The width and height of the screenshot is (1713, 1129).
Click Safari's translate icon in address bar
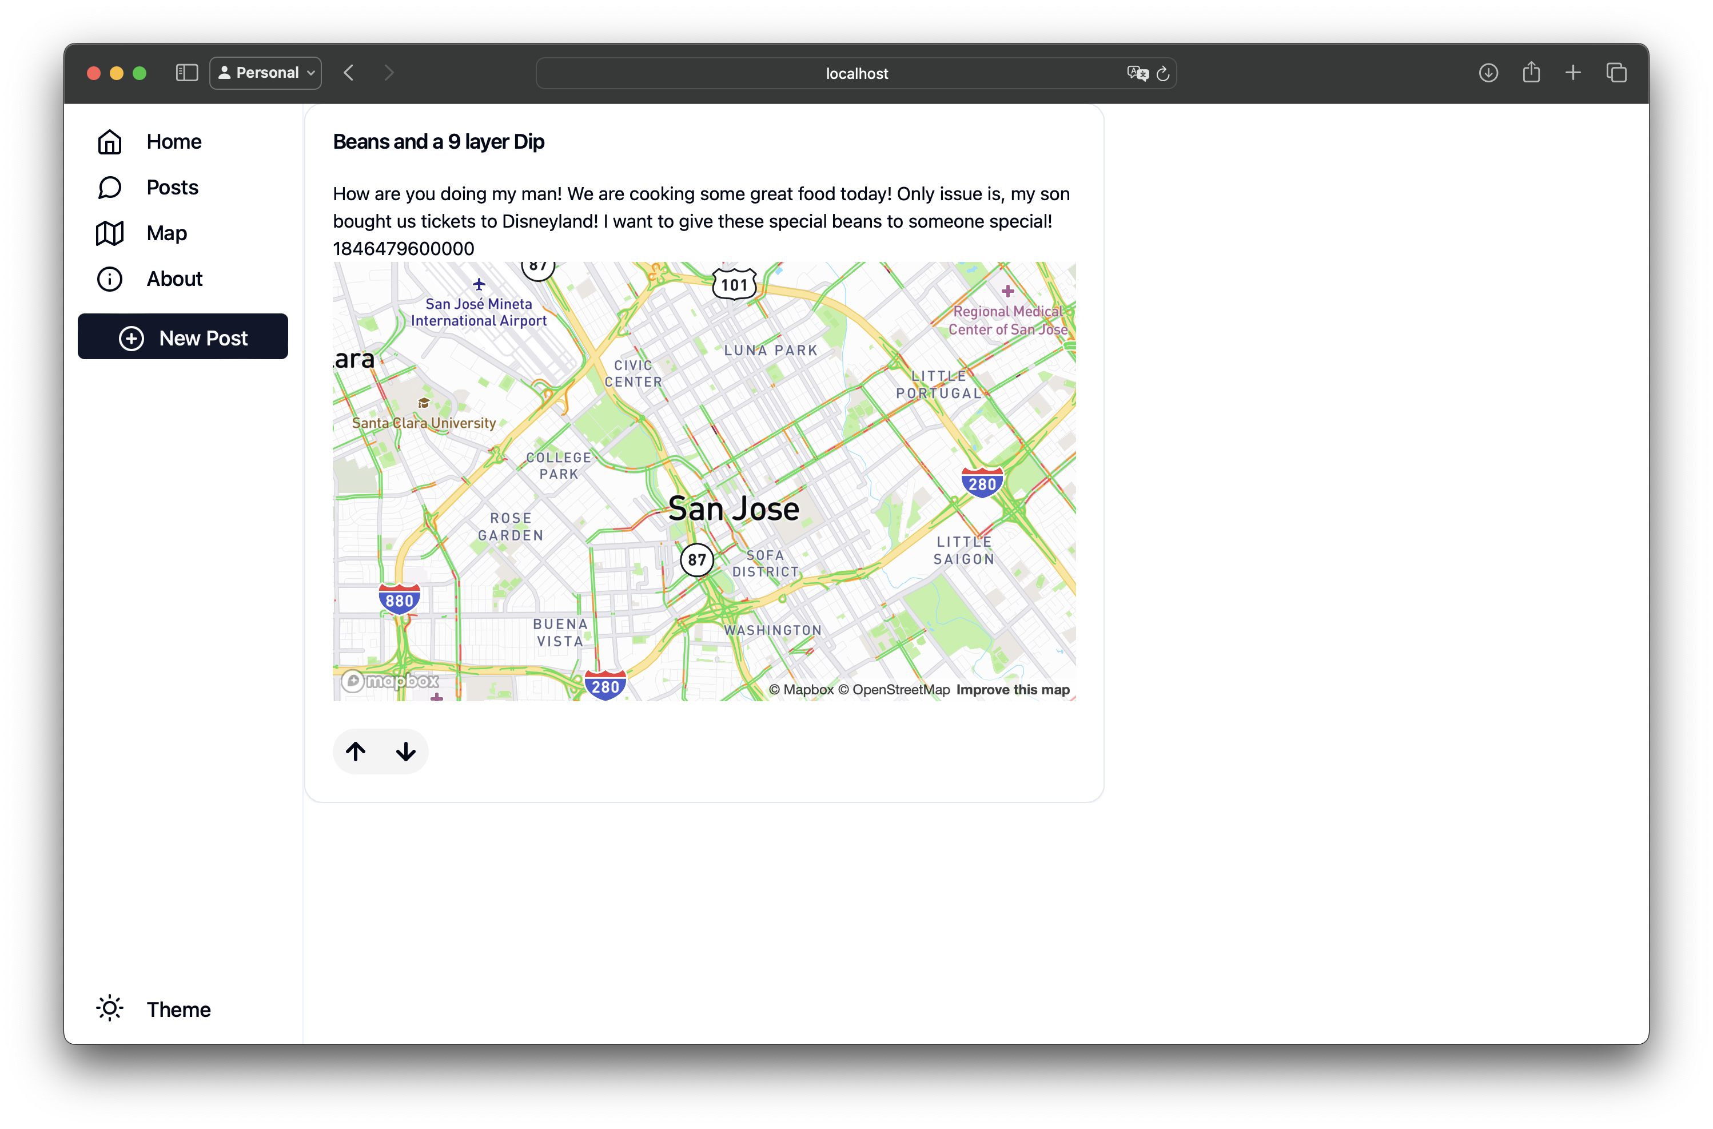[1137, 73]
